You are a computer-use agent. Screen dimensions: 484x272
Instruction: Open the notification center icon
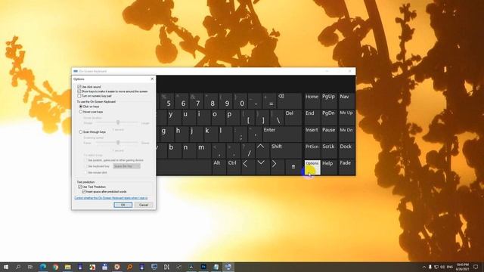[476, 267]
